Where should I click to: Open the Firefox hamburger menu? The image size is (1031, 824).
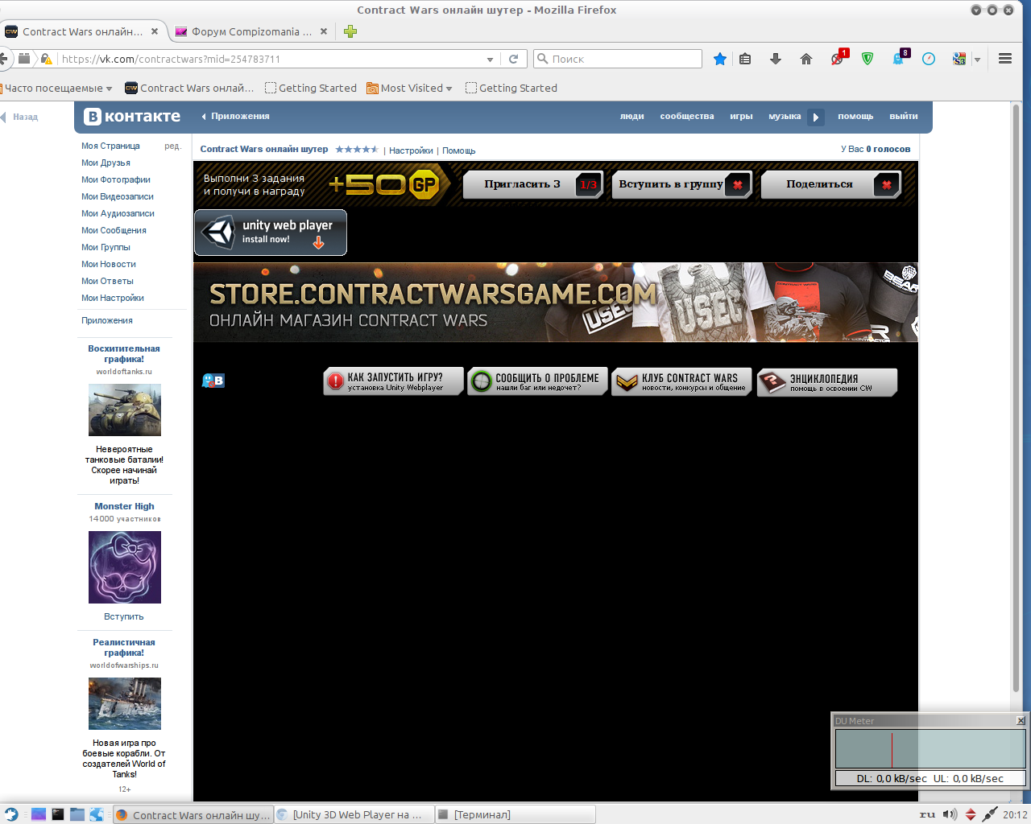[x=1005, y=59]
